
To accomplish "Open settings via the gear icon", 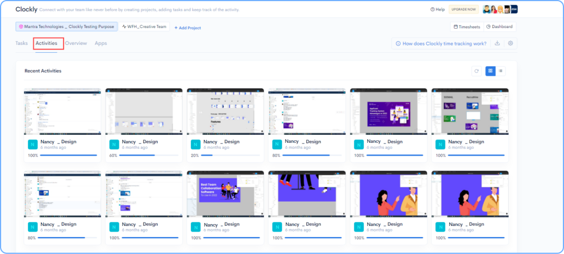I will (510, 43).
